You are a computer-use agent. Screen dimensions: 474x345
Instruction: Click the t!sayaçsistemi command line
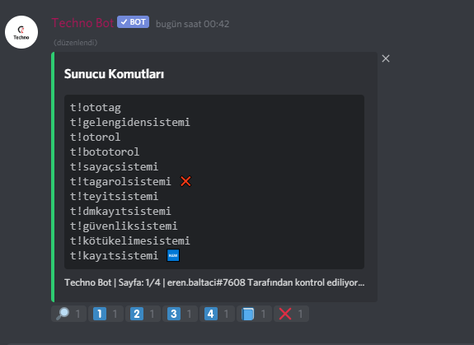pyautogui.click(x=114, y=167)
